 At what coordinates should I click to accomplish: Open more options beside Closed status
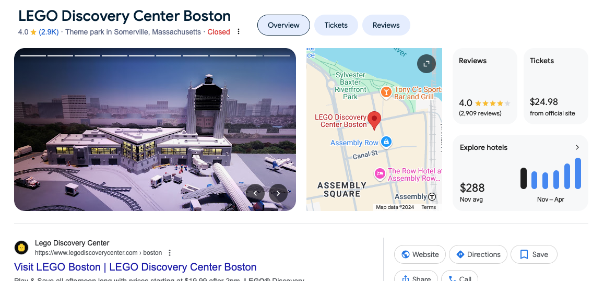(239, 32)
